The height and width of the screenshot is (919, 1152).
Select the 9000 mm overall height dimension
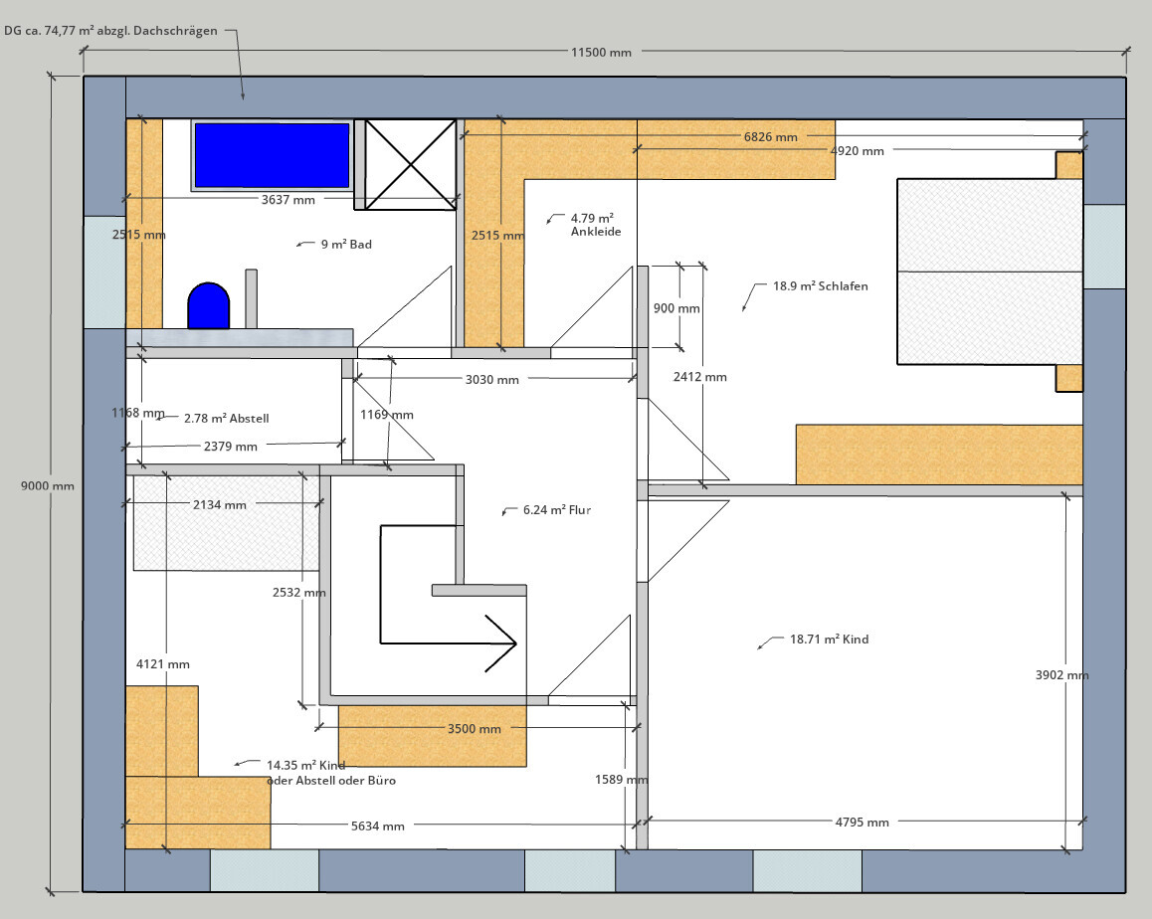pyautogui.click(x=48, y=485)
